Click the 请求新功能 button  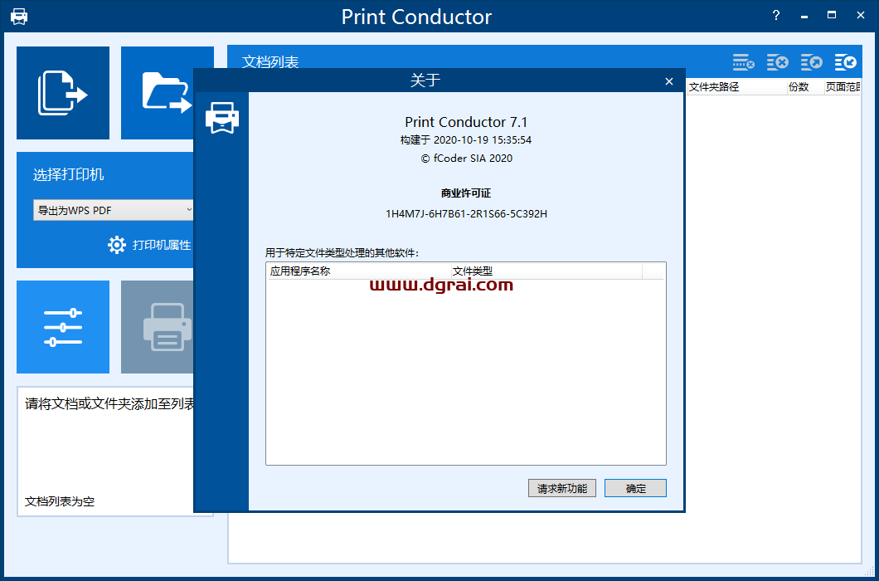click(x=561, y=488)
